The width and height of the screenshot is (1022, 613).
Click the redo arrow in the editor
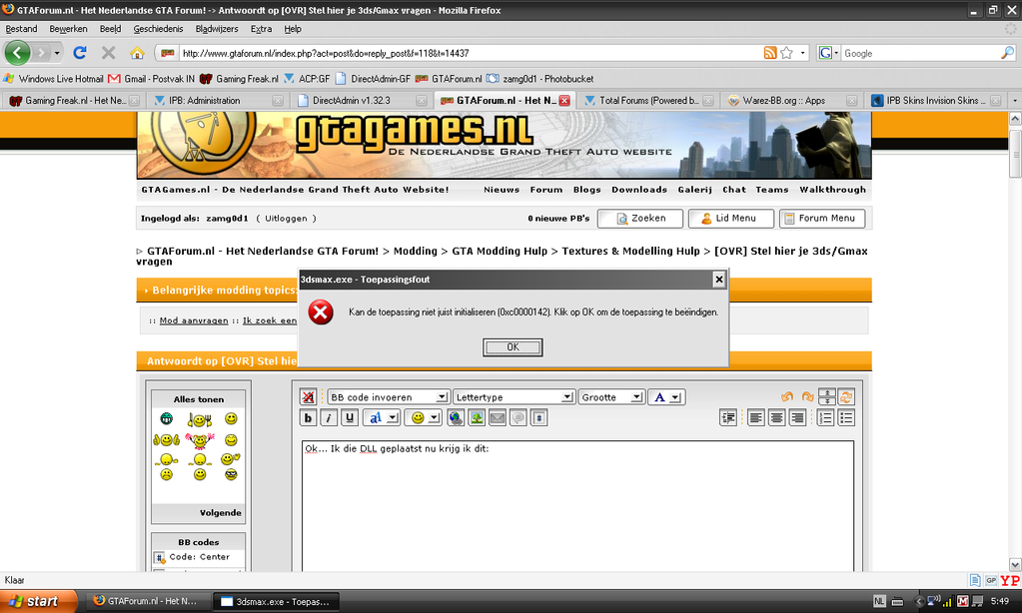(807, 396)
